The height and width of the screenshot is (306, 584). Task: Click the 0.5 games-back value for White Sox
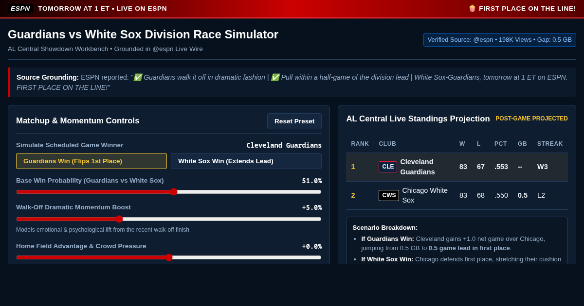523,195
